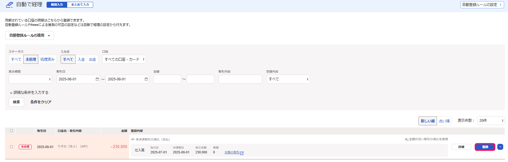Open the 表示期間 dropdown
508x162 pixels.
[30, 79]
